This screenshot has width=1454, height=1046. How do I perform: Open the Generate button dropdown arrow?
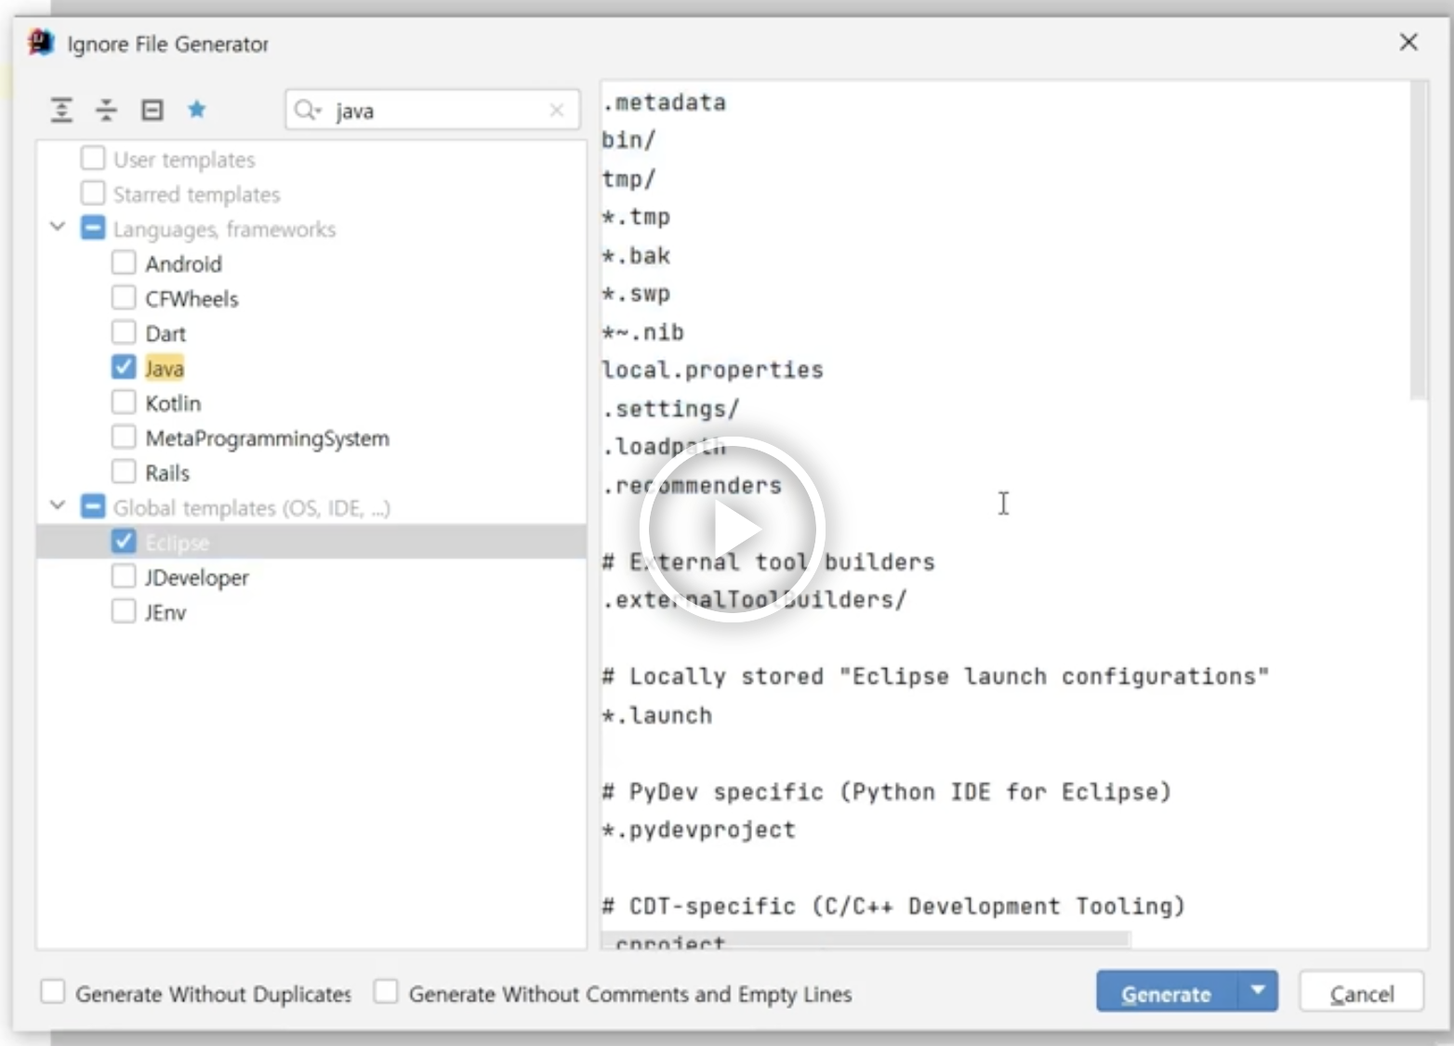pos(1258,991)
